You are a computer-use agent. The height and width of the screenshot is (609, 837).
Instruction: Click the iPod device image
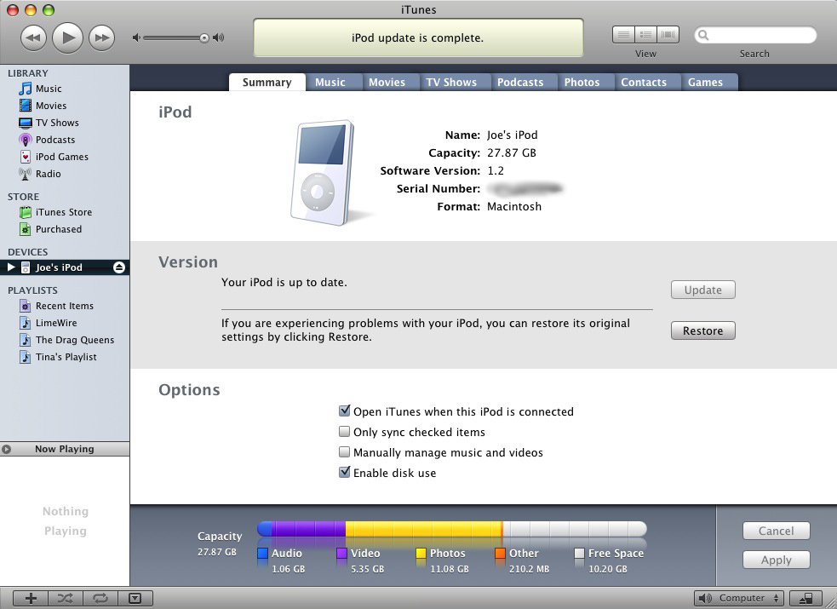click(x=324, y=173)
